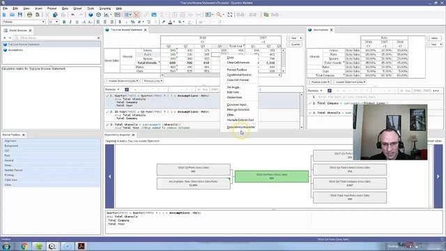Select the green 2016 Q4 Forks Gross Sales node
The width and height of the screenshot is (446, 251).
click(272, 176)
